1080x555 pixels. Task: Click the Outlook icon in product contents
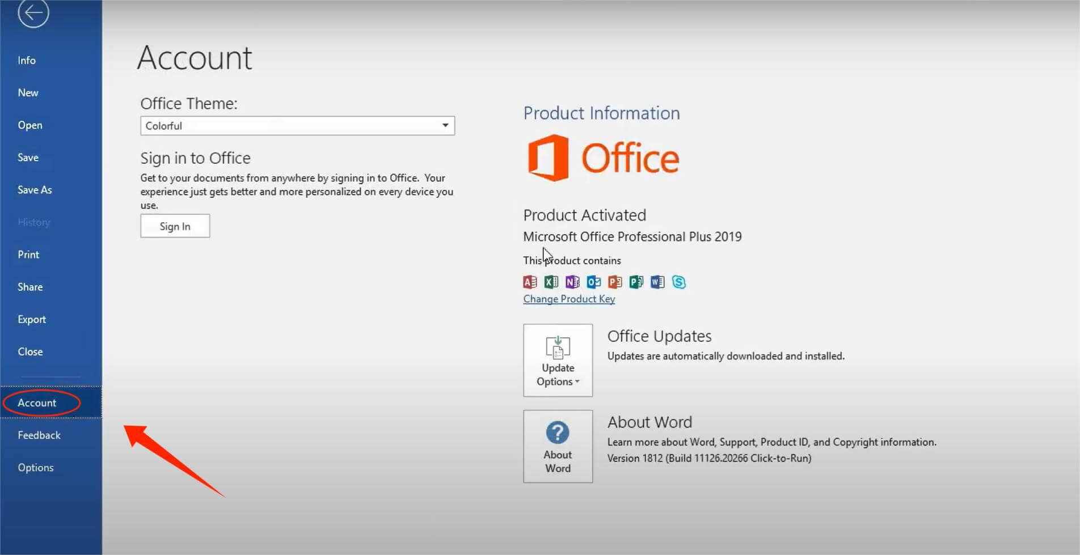point(593,282)
